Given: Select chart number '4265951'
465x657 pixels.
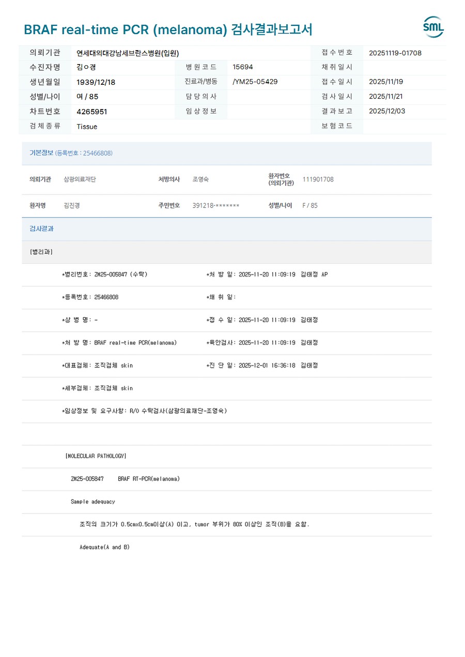Looking at the screenshot, I should (92, 112).
